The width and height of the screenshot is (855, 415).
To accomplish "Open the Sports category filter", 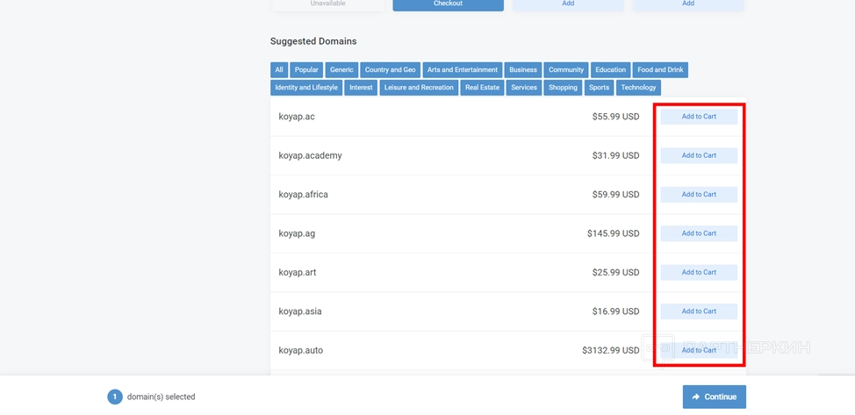I will click(600, 87).
